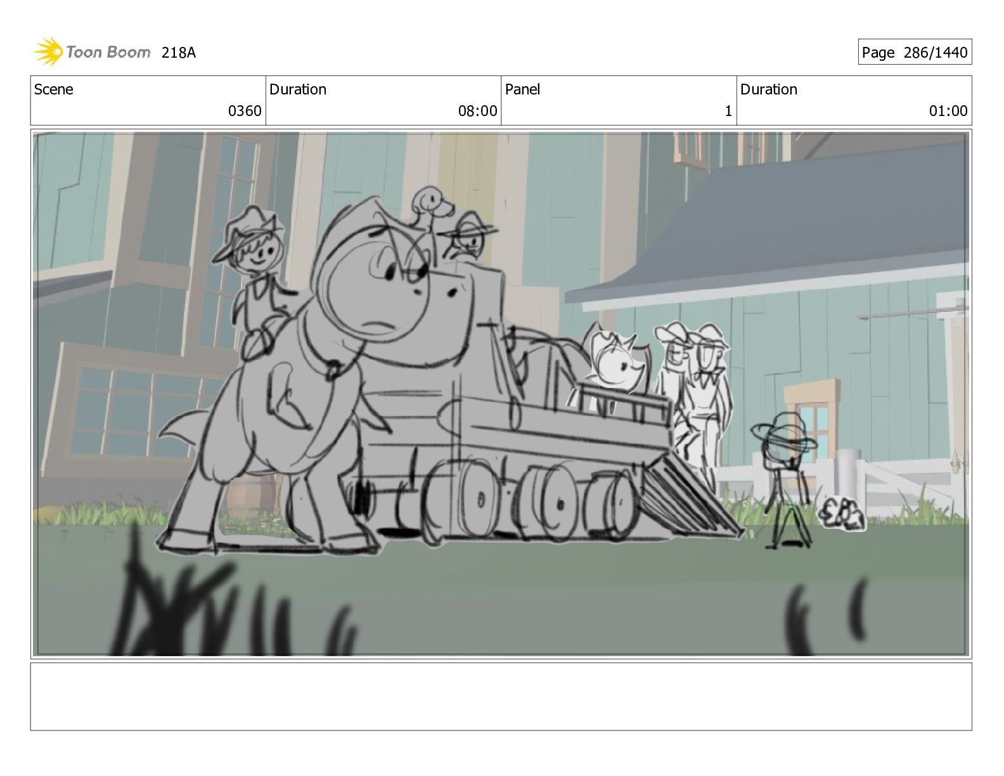
Task: Click scene number '0360'
Action: (x=245, y=111)
